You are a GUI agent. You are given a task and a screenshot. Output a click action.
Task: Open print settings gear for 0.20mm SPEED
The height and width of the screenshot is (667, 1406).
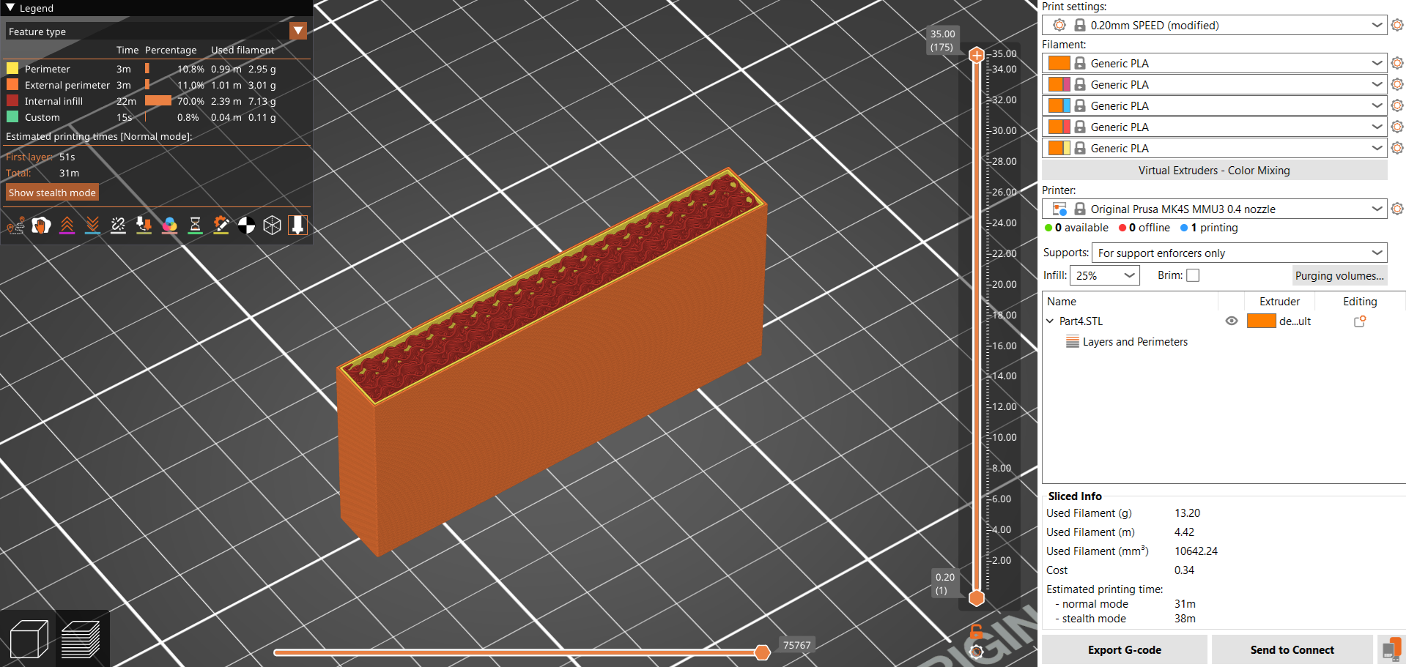[1397, 25]
